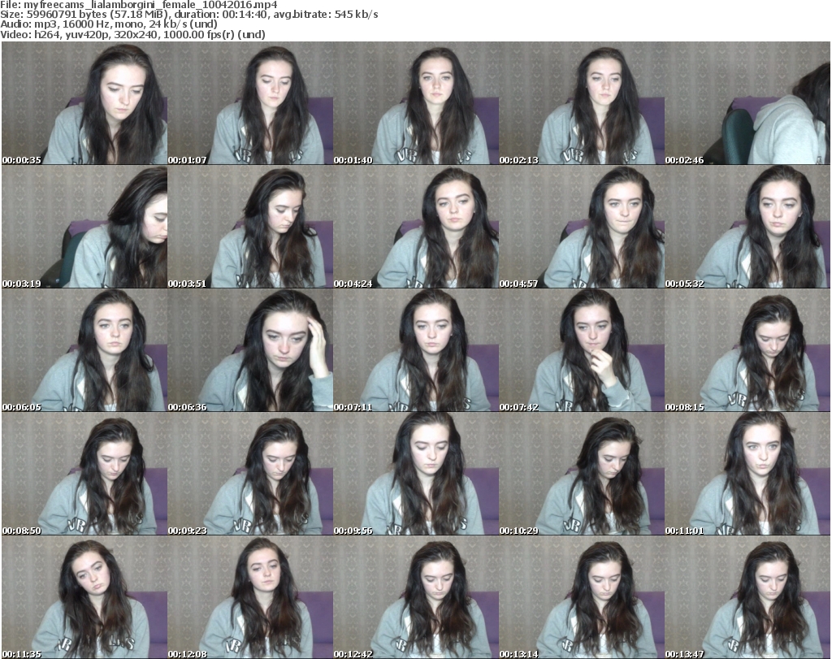The height and width of the screenshot is (659, 832).
Task: Pick the 00:07:11 frame thumbnail
Action: coord(416,350)
